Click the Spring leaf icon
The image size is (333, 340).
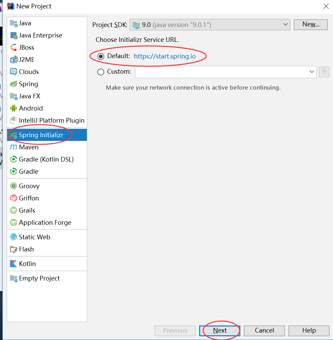14,84
